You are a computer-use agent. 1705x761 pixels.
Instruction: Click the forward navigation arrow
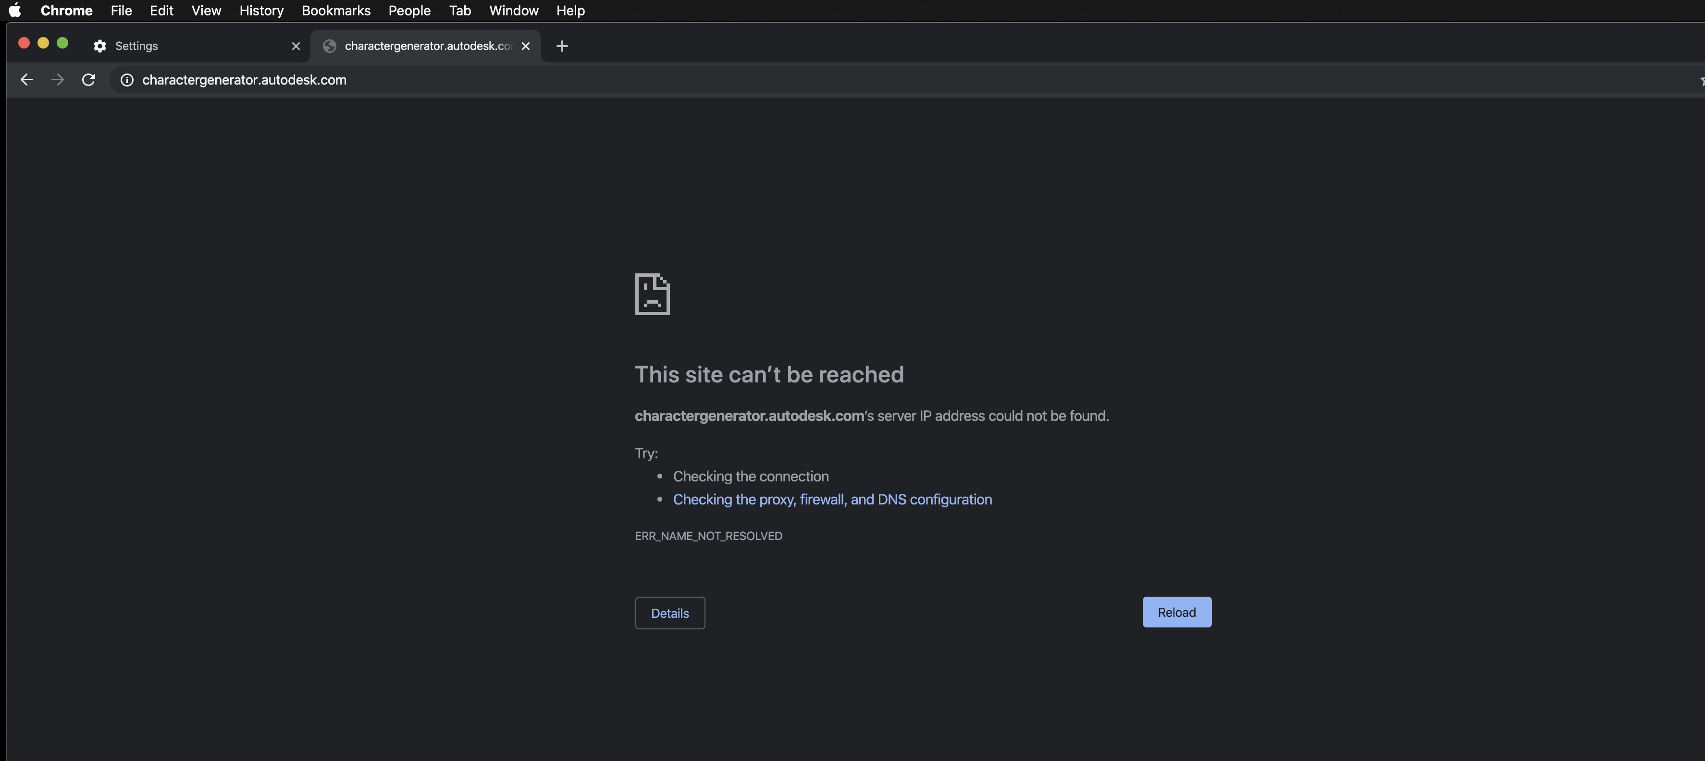click(x=58, y=79)
